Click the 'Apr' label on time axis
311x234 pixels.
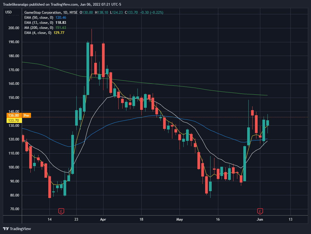103,219
